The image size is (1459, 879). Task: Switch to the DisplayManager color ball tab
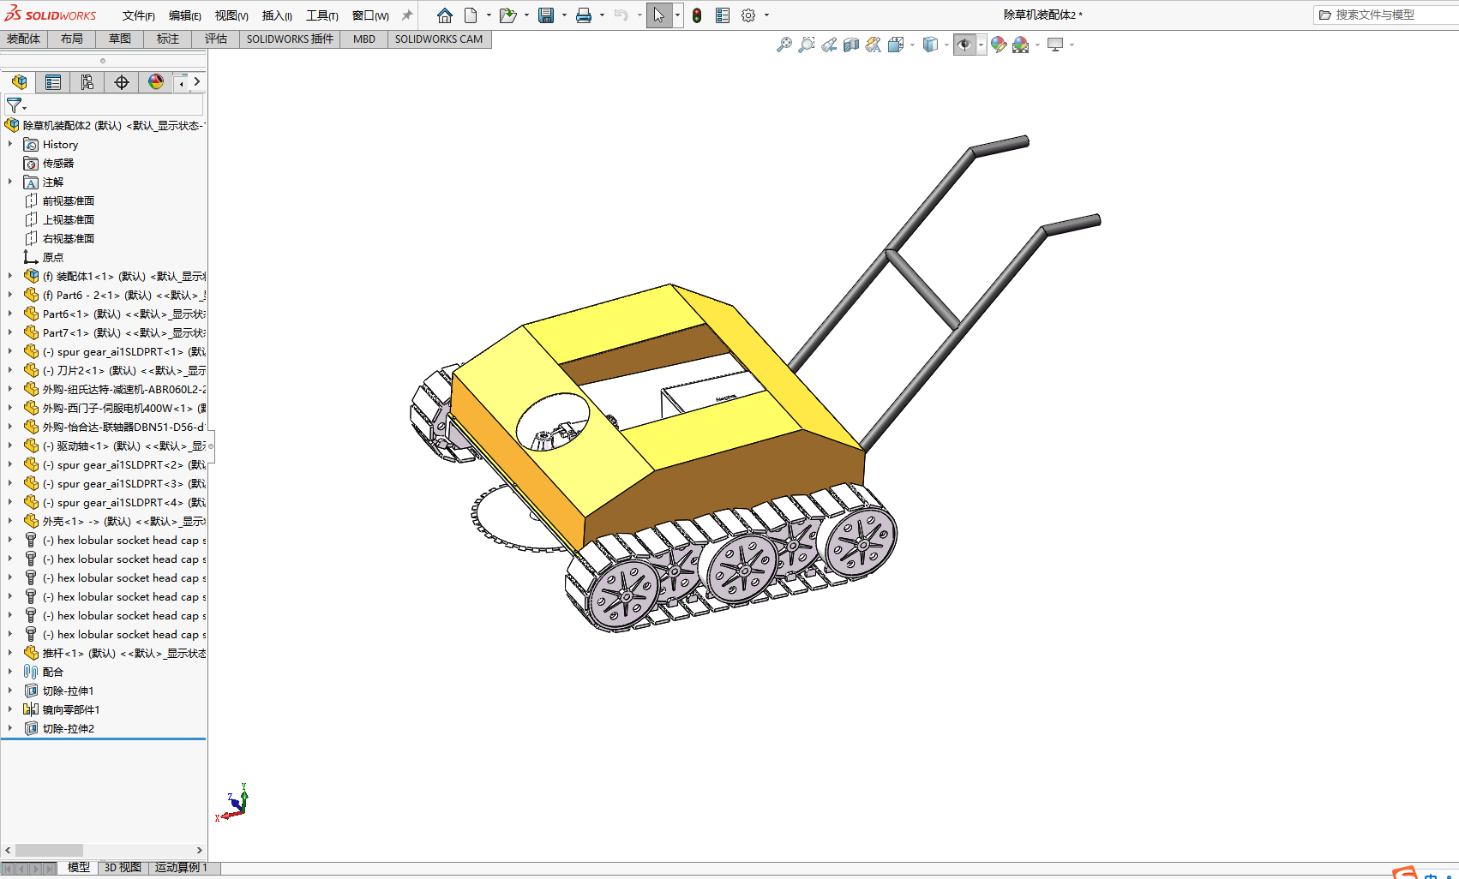(155, 82)
